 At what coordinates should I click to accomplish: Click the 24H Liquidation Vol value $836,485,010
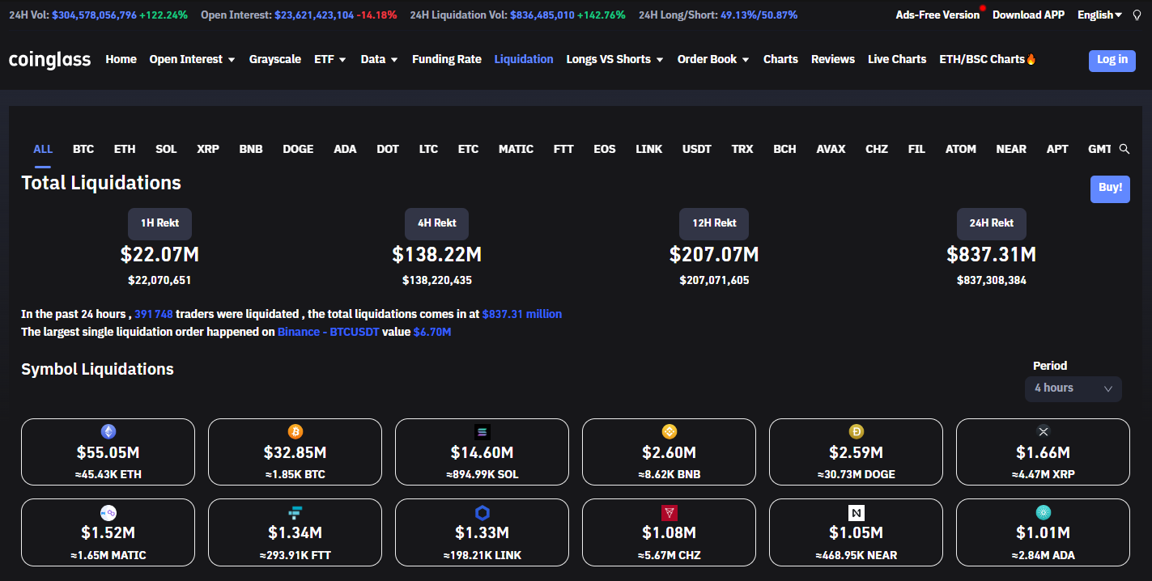542,15
